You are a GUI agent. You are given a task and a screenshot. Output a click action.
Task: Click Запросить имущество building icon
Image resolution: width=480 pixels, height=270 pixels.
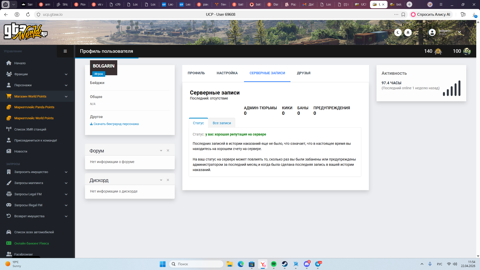click(9, 172)
